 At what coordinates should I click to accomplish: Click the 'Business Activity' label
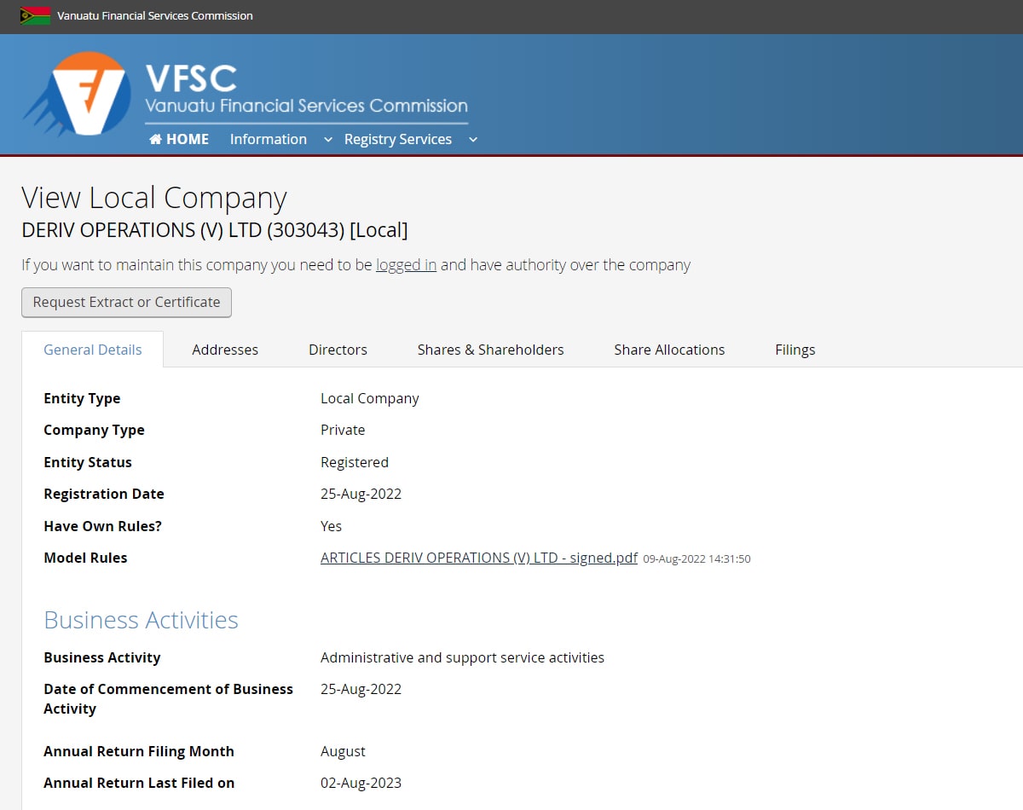click(x=102, y=657)
